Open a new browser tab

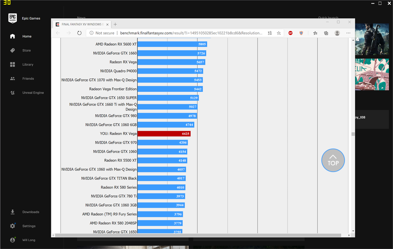tap(115, 24)
